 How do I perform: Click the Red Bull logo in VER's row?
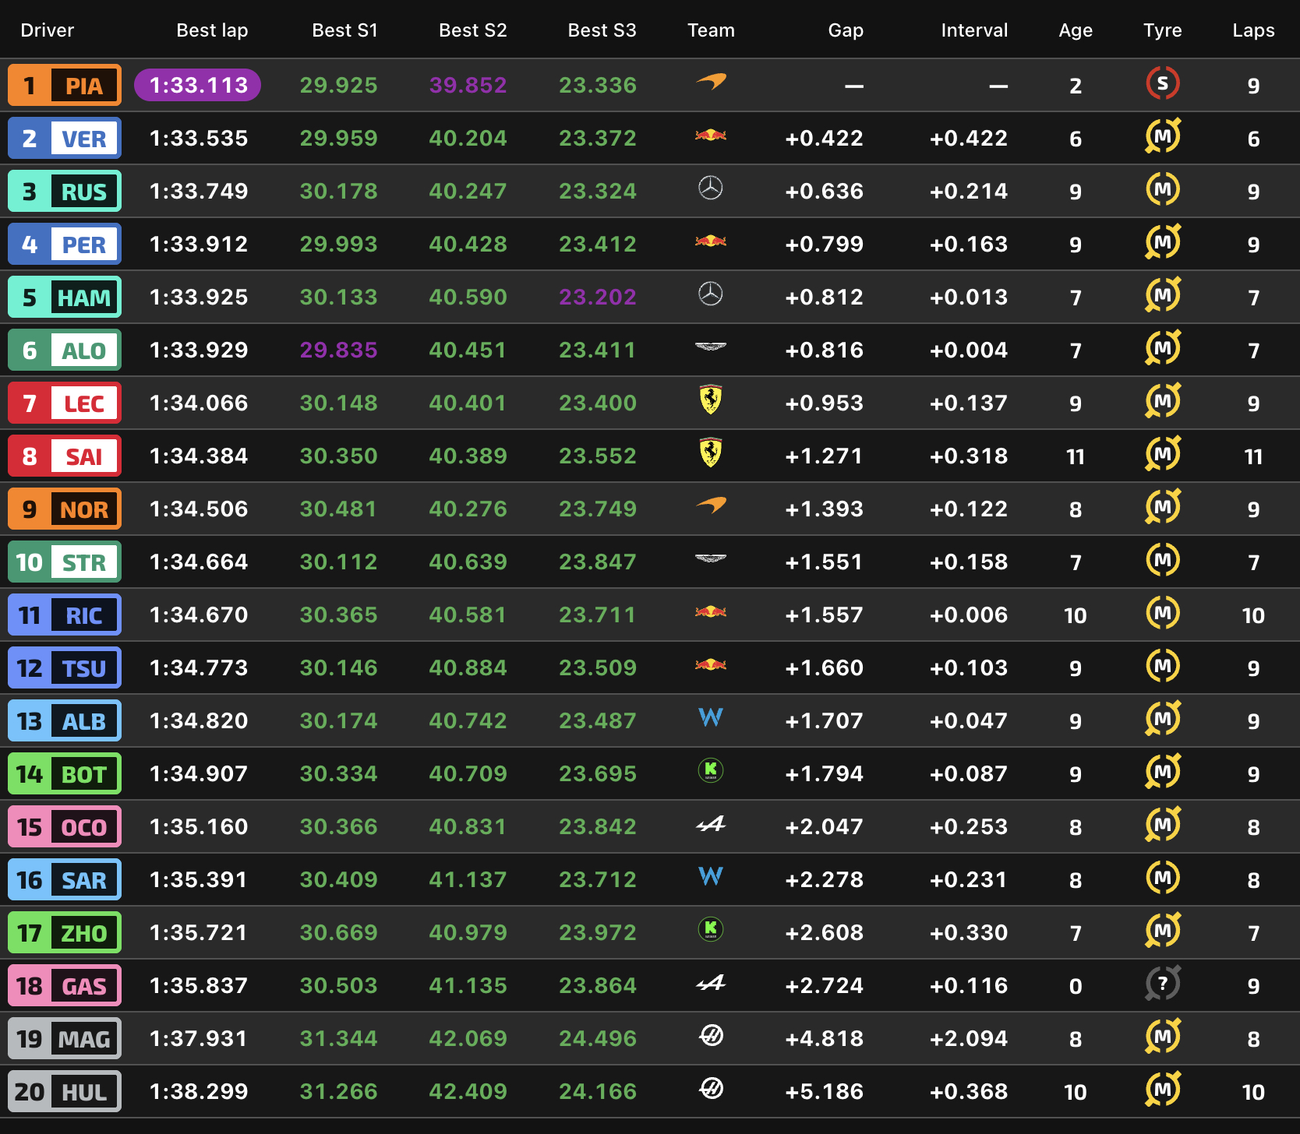[710, 136]
